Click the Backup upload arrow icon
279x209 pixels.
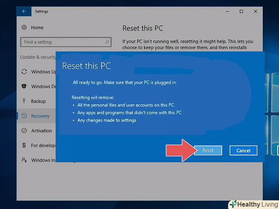(24, 101)
